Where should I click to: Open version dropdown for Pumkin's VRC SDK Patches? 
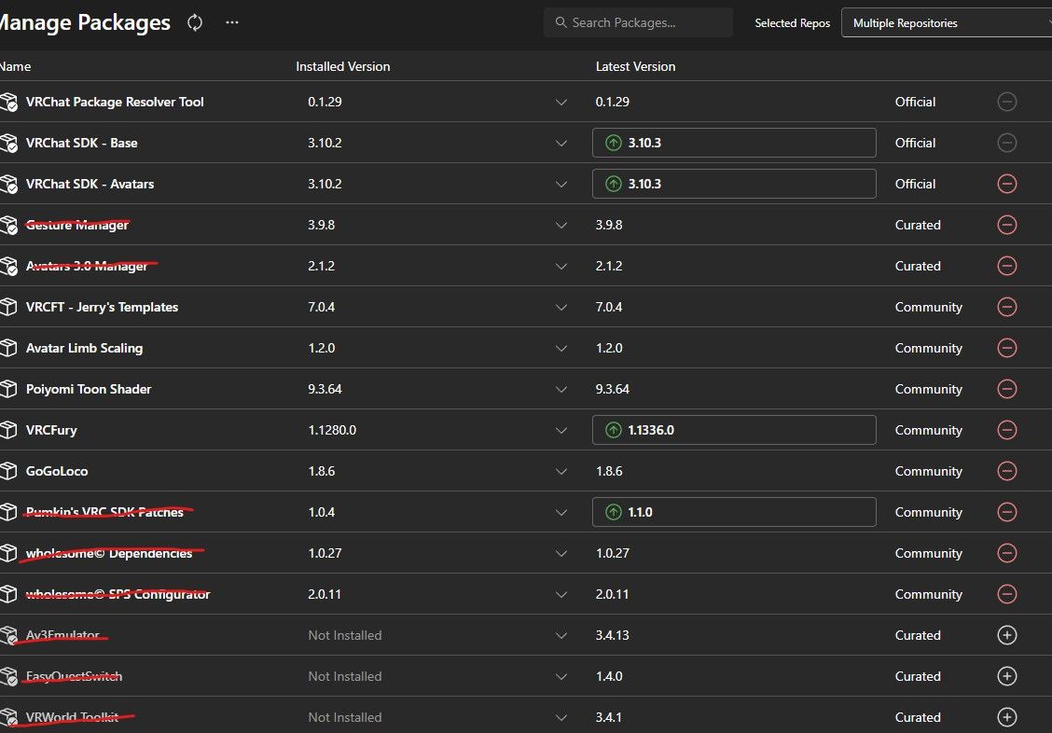click(561, 513)
